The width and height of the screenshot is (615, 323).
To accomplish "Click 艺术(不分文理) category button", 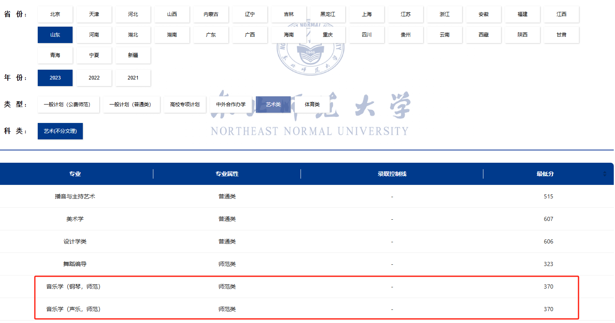I will point(60,131).
